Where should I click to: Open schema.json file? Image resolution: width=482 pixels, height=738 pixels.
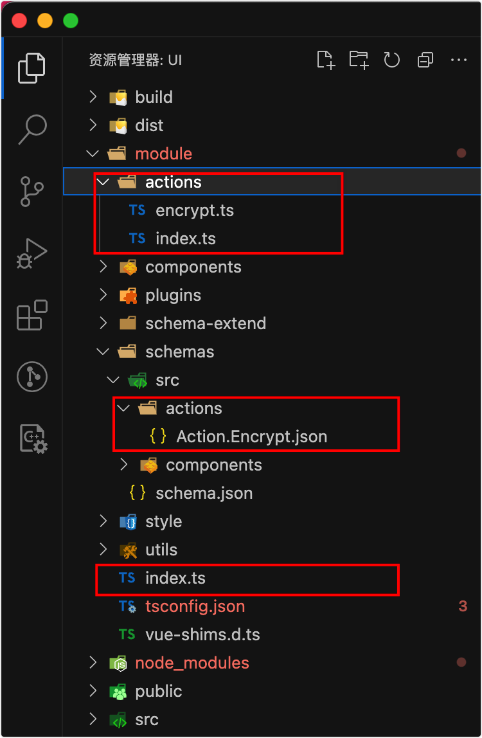[204, 493]
